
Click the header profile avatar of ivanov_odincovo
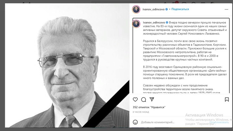click(136, 9)
